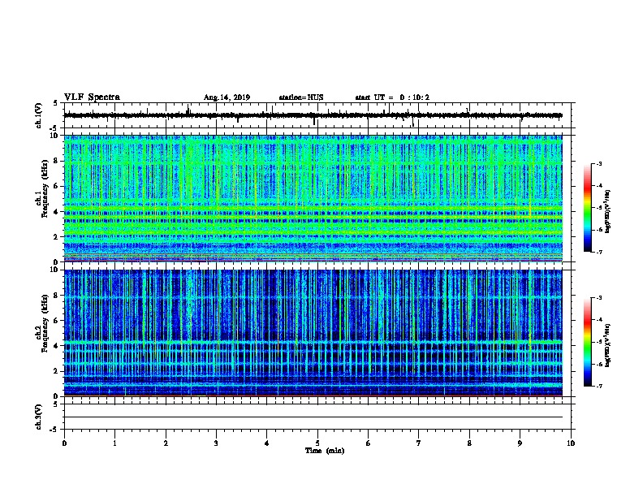The height and width of the screenshot is (497, 643).
Task: Click the ch.1(V) waveform axis label
Action: pyautogui.click(x=39, y=115)
